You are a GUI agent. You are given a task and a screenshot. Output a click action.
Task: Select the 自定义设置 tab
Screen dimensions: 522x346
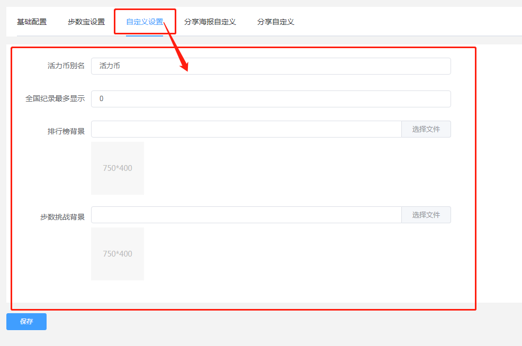click(145, 22)
